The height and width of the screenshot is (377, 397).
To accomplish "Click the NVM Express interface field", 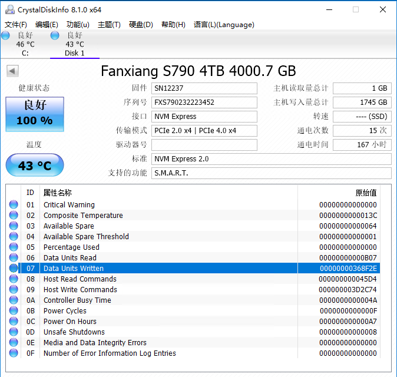I will (204, 117).
